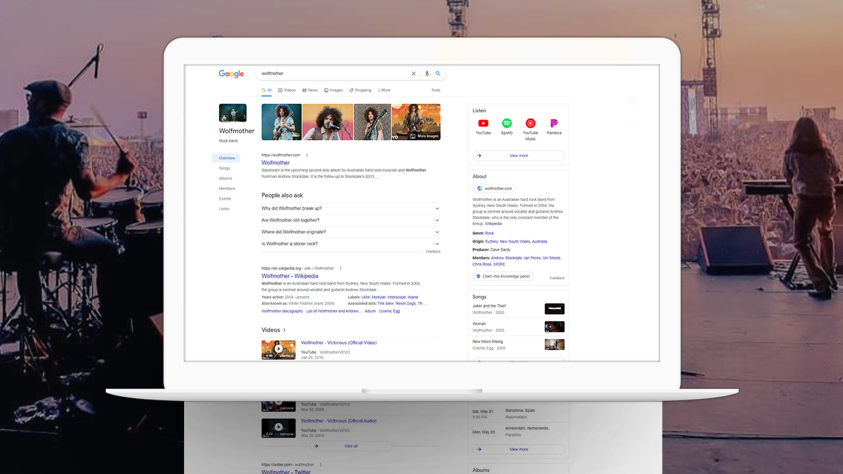Open the Tools options
This screenshot has height=474, width=843.
(x=436, y=90)
